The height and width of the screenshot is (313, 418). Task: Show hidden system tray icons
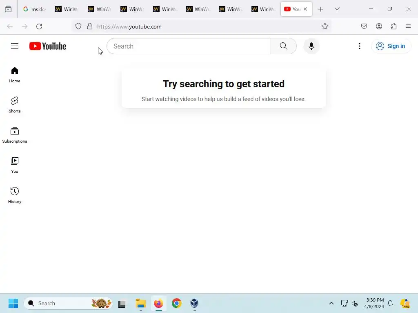[x=331, y=303]
